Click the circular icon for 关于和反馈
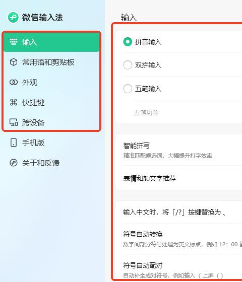242x282 pixels. (14, 163)
